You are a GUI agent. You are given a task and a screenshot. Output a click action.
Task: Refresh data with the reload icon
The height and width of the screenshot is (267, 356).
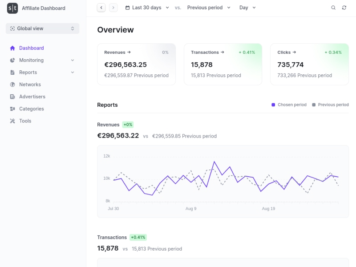[344, 8]
